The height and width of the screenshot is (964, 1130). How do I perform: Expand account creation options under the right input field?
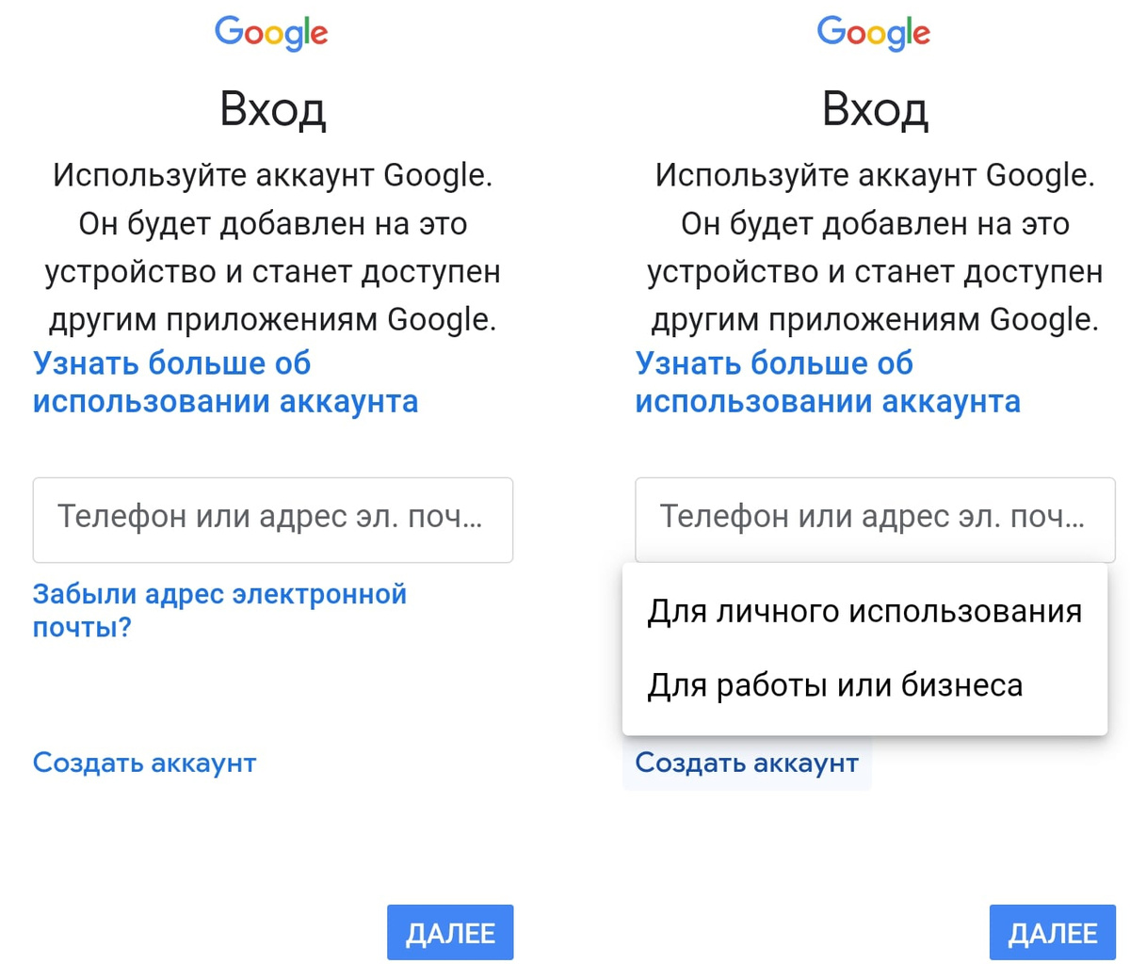(x=746, y=763)
